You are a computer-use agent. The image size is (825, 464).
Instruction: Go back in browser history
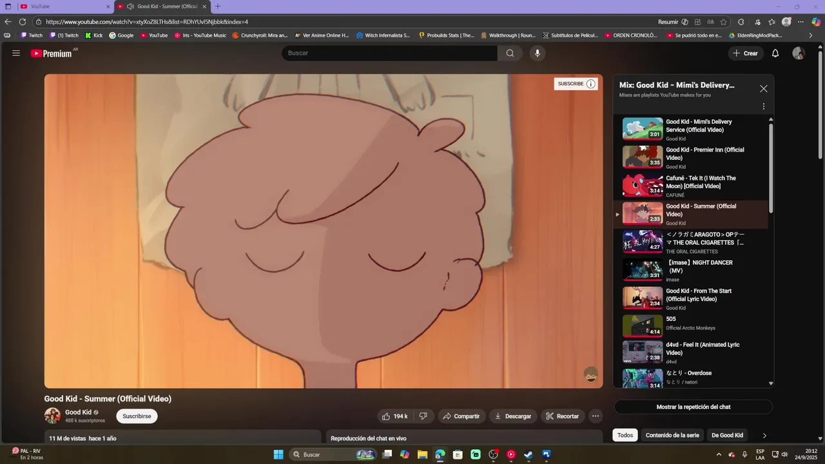pos(8,22)
